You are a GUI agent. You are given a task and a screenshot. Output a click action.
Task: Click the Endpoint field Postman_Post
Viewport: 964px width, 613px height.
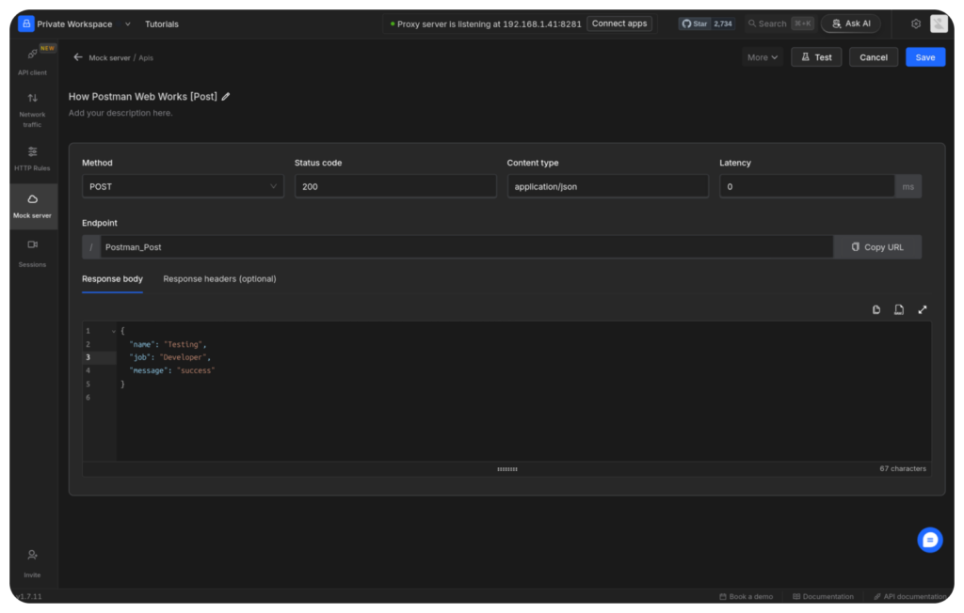pos(467,247)
